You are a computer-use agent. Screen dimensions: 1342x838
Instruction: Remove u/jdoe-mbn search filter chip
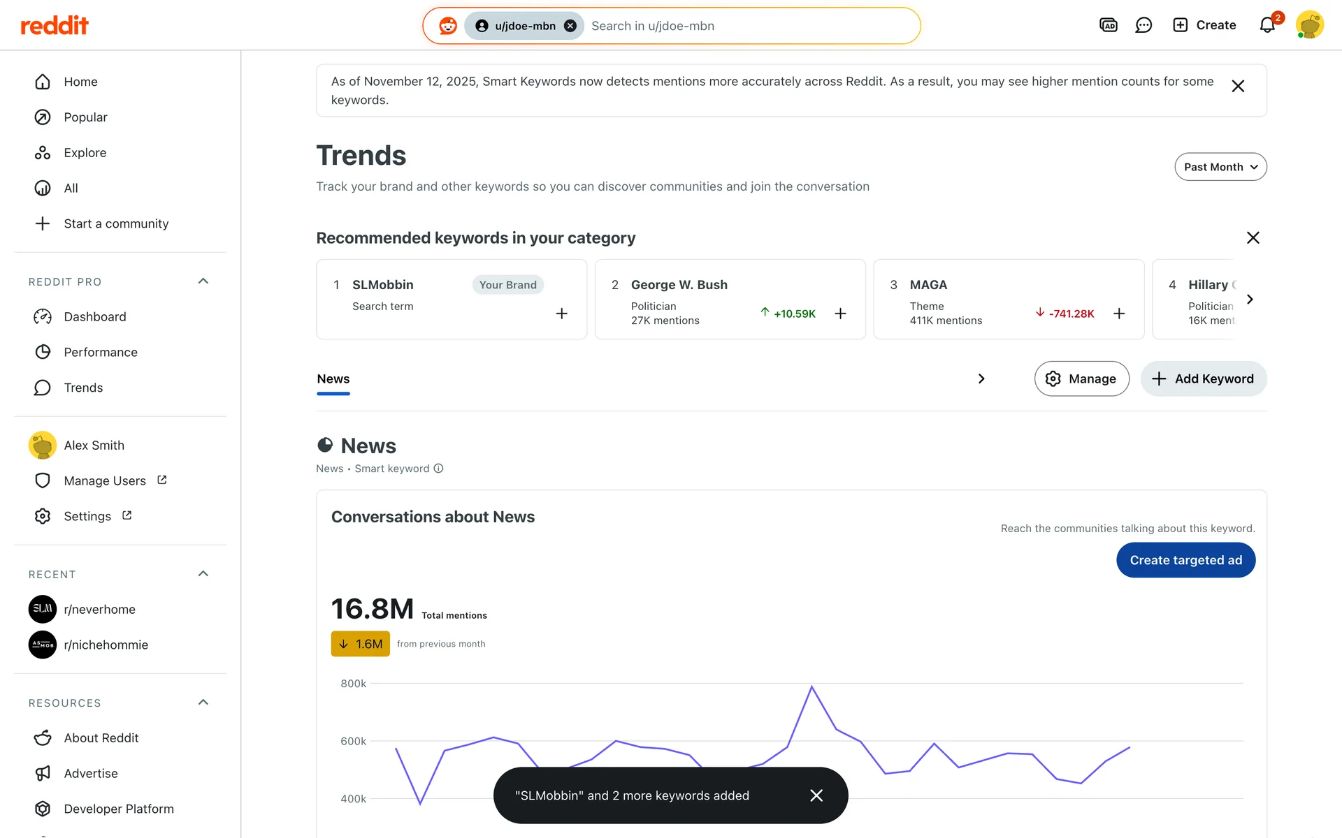[x=570, y=26]
